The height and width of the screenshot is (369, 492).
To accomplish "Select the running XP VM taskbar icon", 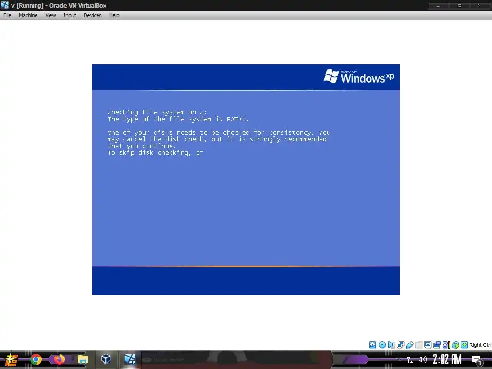I will 130,359.
